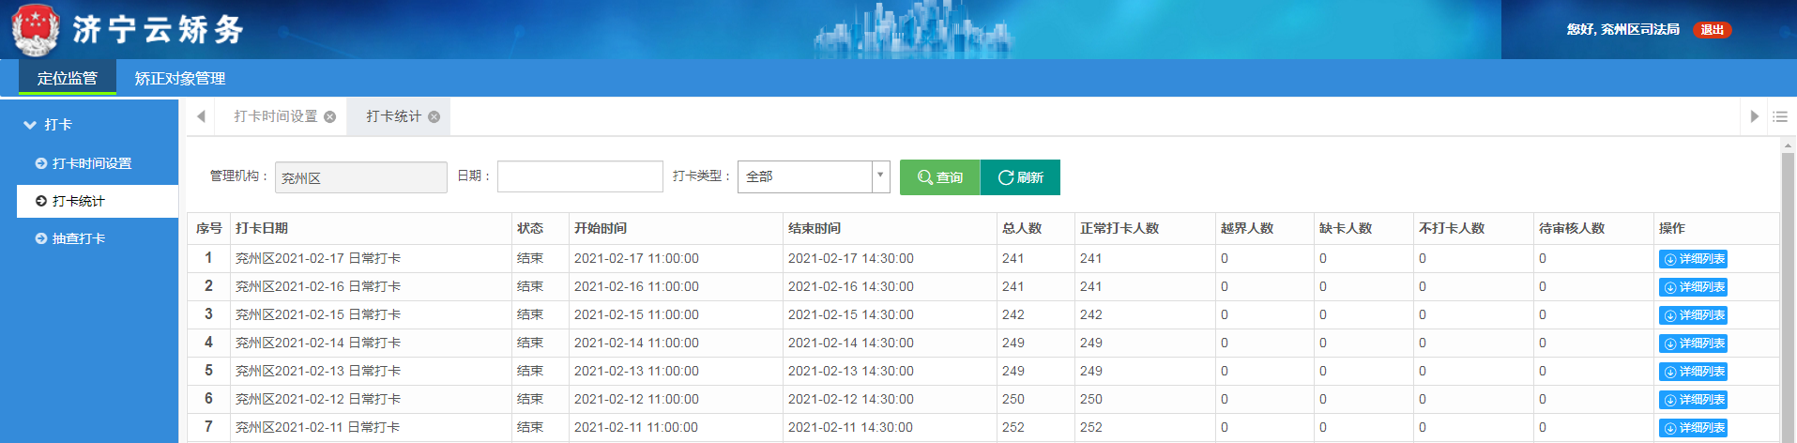Click the 管理机构 selection field
Viewport: 1797px width, 443px height.
(360, 177)
